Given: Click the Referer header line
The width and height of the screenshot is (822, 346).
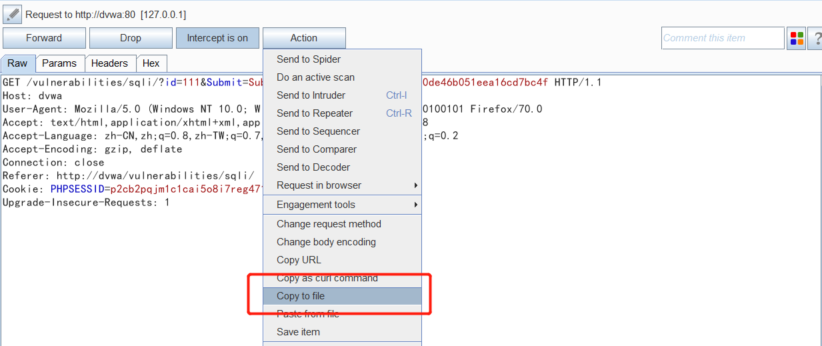Looking at the screenshot, I should tap(129, 176).
